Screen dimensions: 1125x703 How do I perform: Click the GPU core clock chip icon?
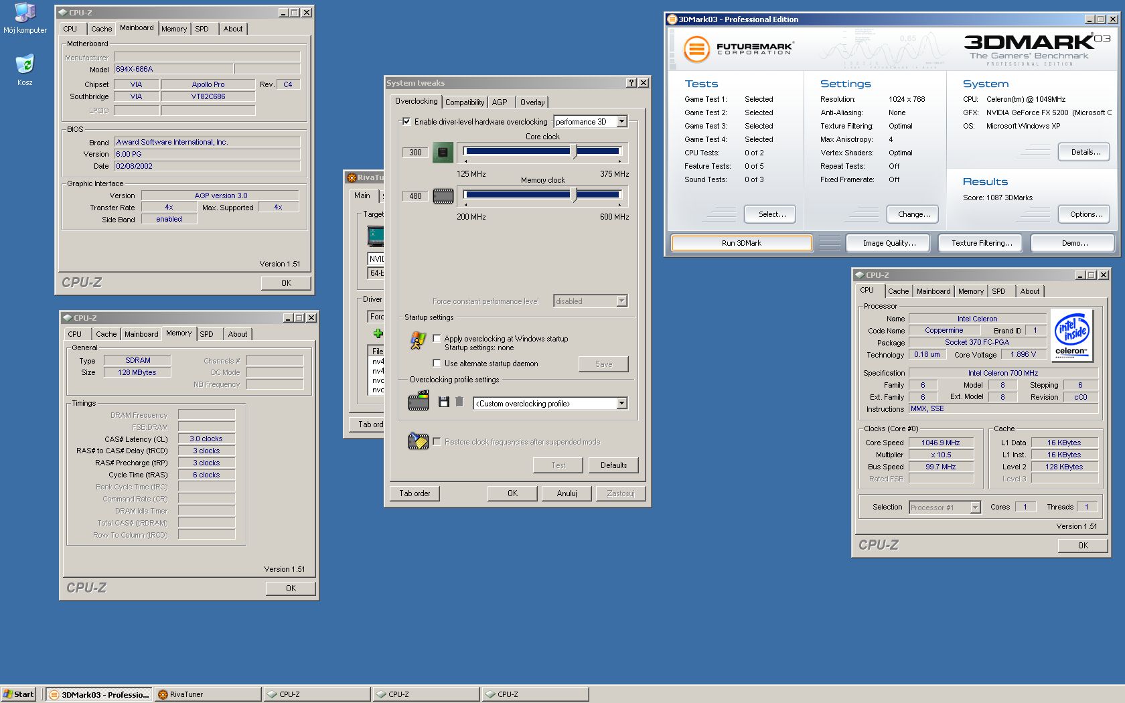pos(442,153)
